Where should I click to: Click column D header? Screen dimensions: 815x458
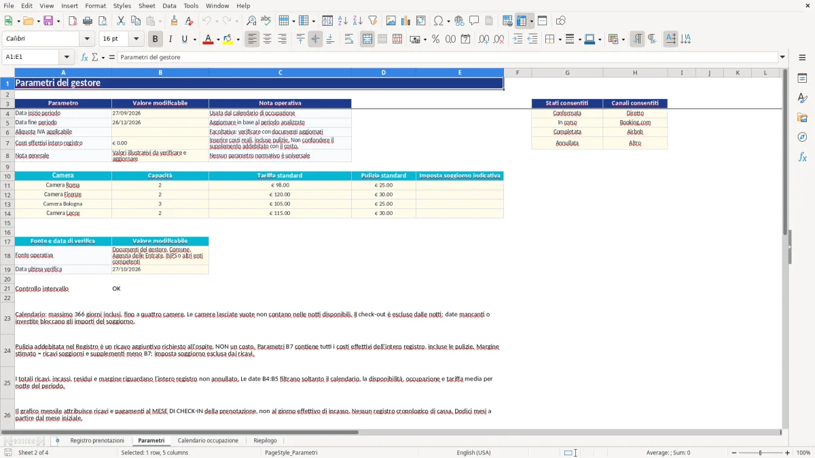384,73
